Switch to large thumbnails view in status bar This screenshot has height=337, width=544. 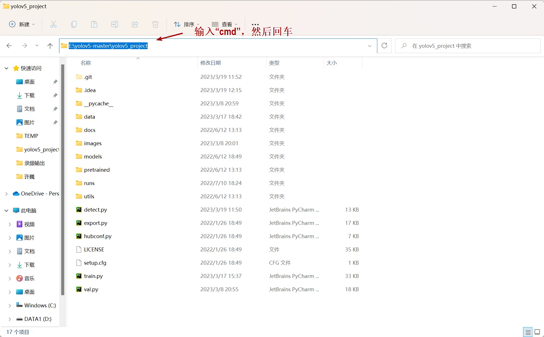tap(537, 332)
